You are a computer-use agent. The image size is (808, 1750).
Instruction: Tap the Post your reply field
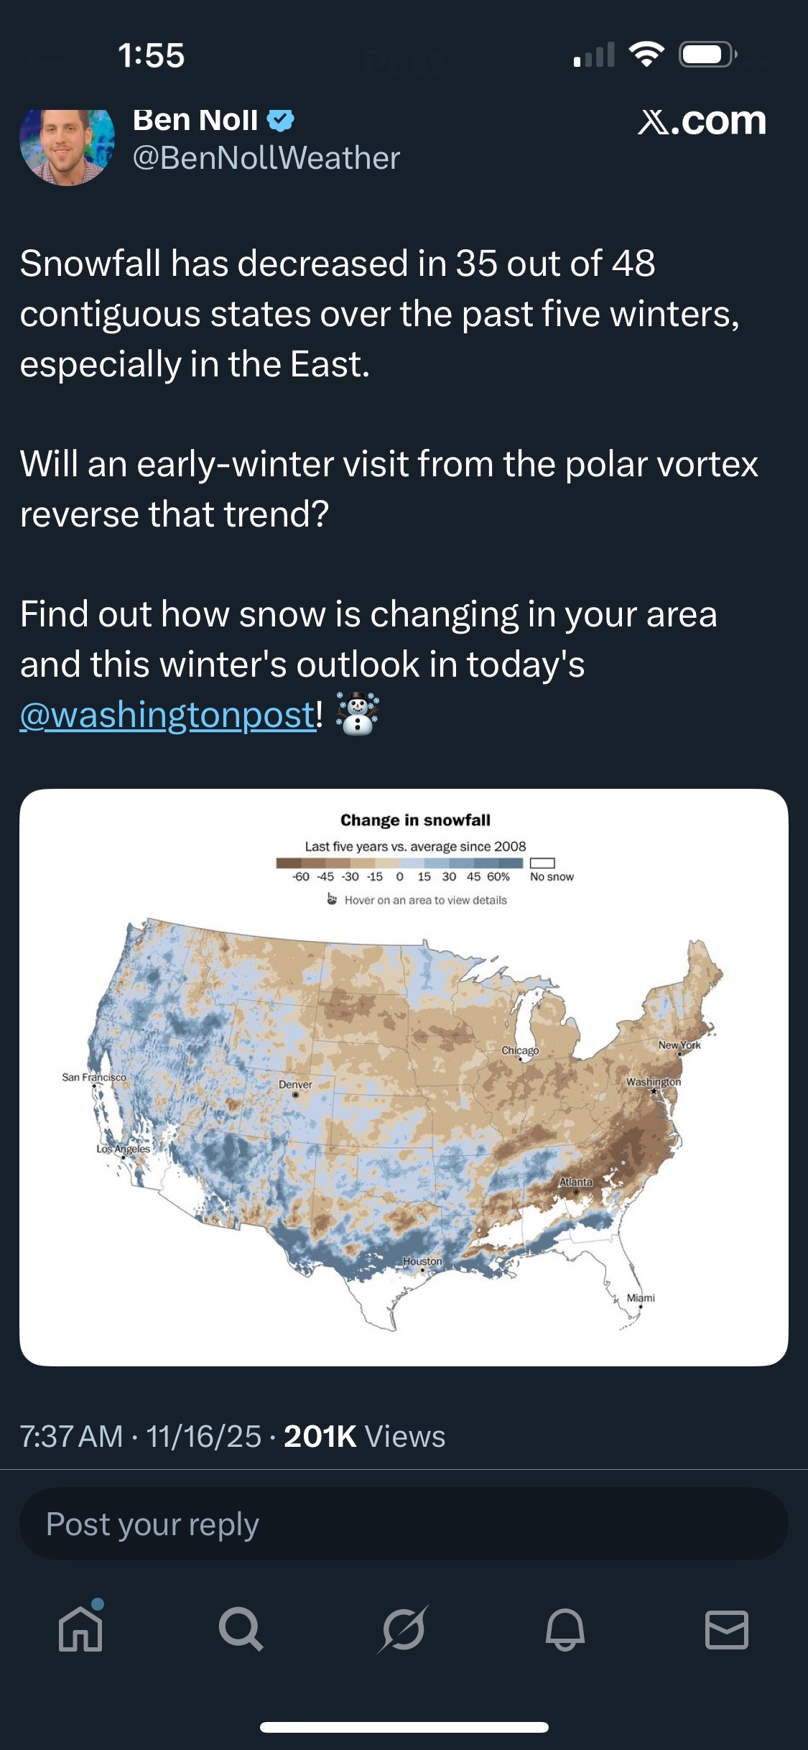click(x=404, y=1524)
